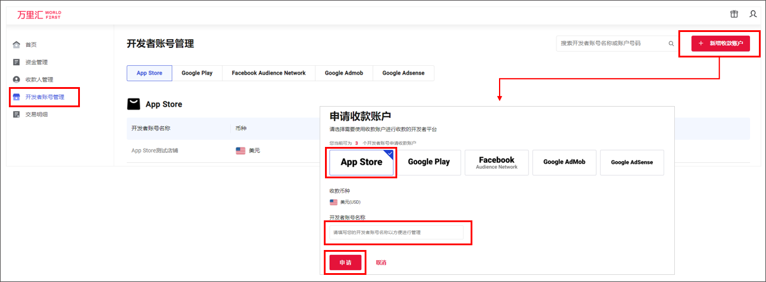Viewport: 766px width, 282px height.
Task: Select Google Play platform card in dialog
Action: click(429, 162)
